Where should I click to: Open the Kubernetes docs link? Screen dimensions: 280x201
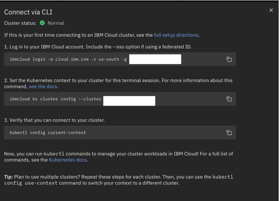(68, 160)
